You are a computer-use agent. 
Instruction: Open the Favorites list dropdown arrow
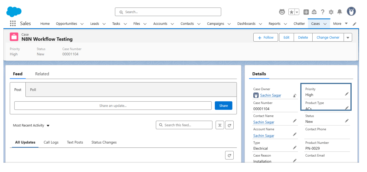point(297,12)
